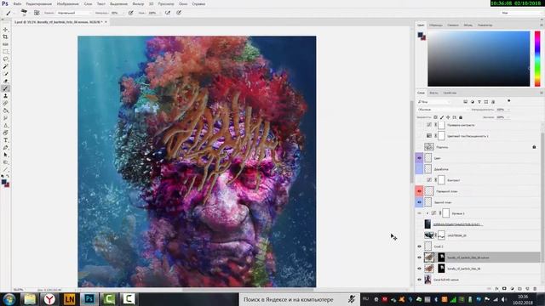545x306 pixels.
Task: Hide the lower korally_of_barbiek layer
Action: [419, 269]
